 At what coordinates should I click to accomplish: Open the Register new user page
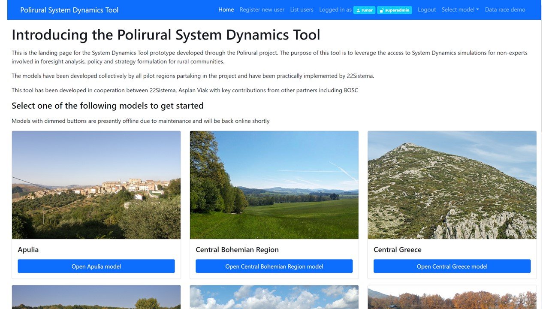262,9
